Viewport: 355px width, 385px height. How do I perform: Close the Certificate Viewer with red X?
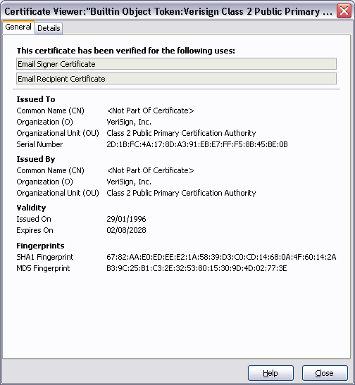344,11
